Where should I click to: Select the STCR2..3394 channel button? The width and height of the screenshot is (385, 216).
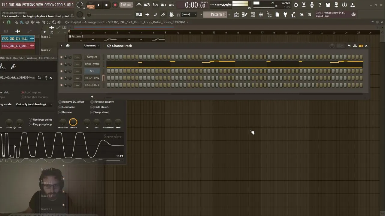tap(92, 78)
